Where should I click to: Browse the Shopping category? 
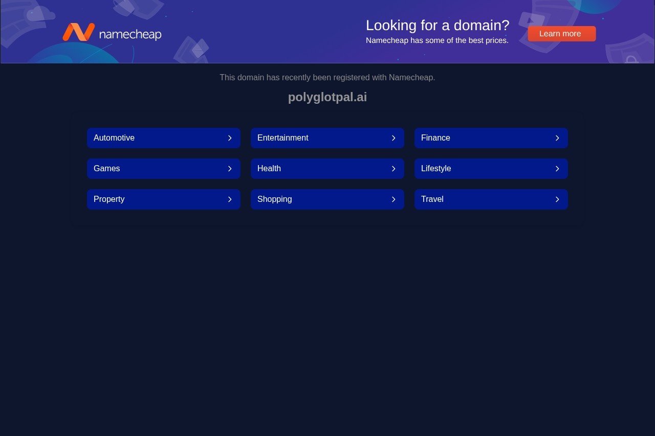click(275, 199)
